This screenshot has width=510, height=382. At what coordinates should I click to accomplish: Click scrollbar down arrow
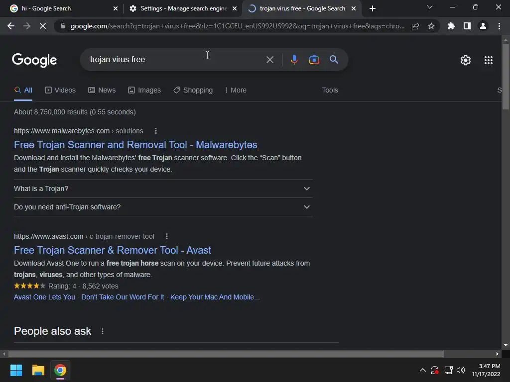(x=506, y=345)
